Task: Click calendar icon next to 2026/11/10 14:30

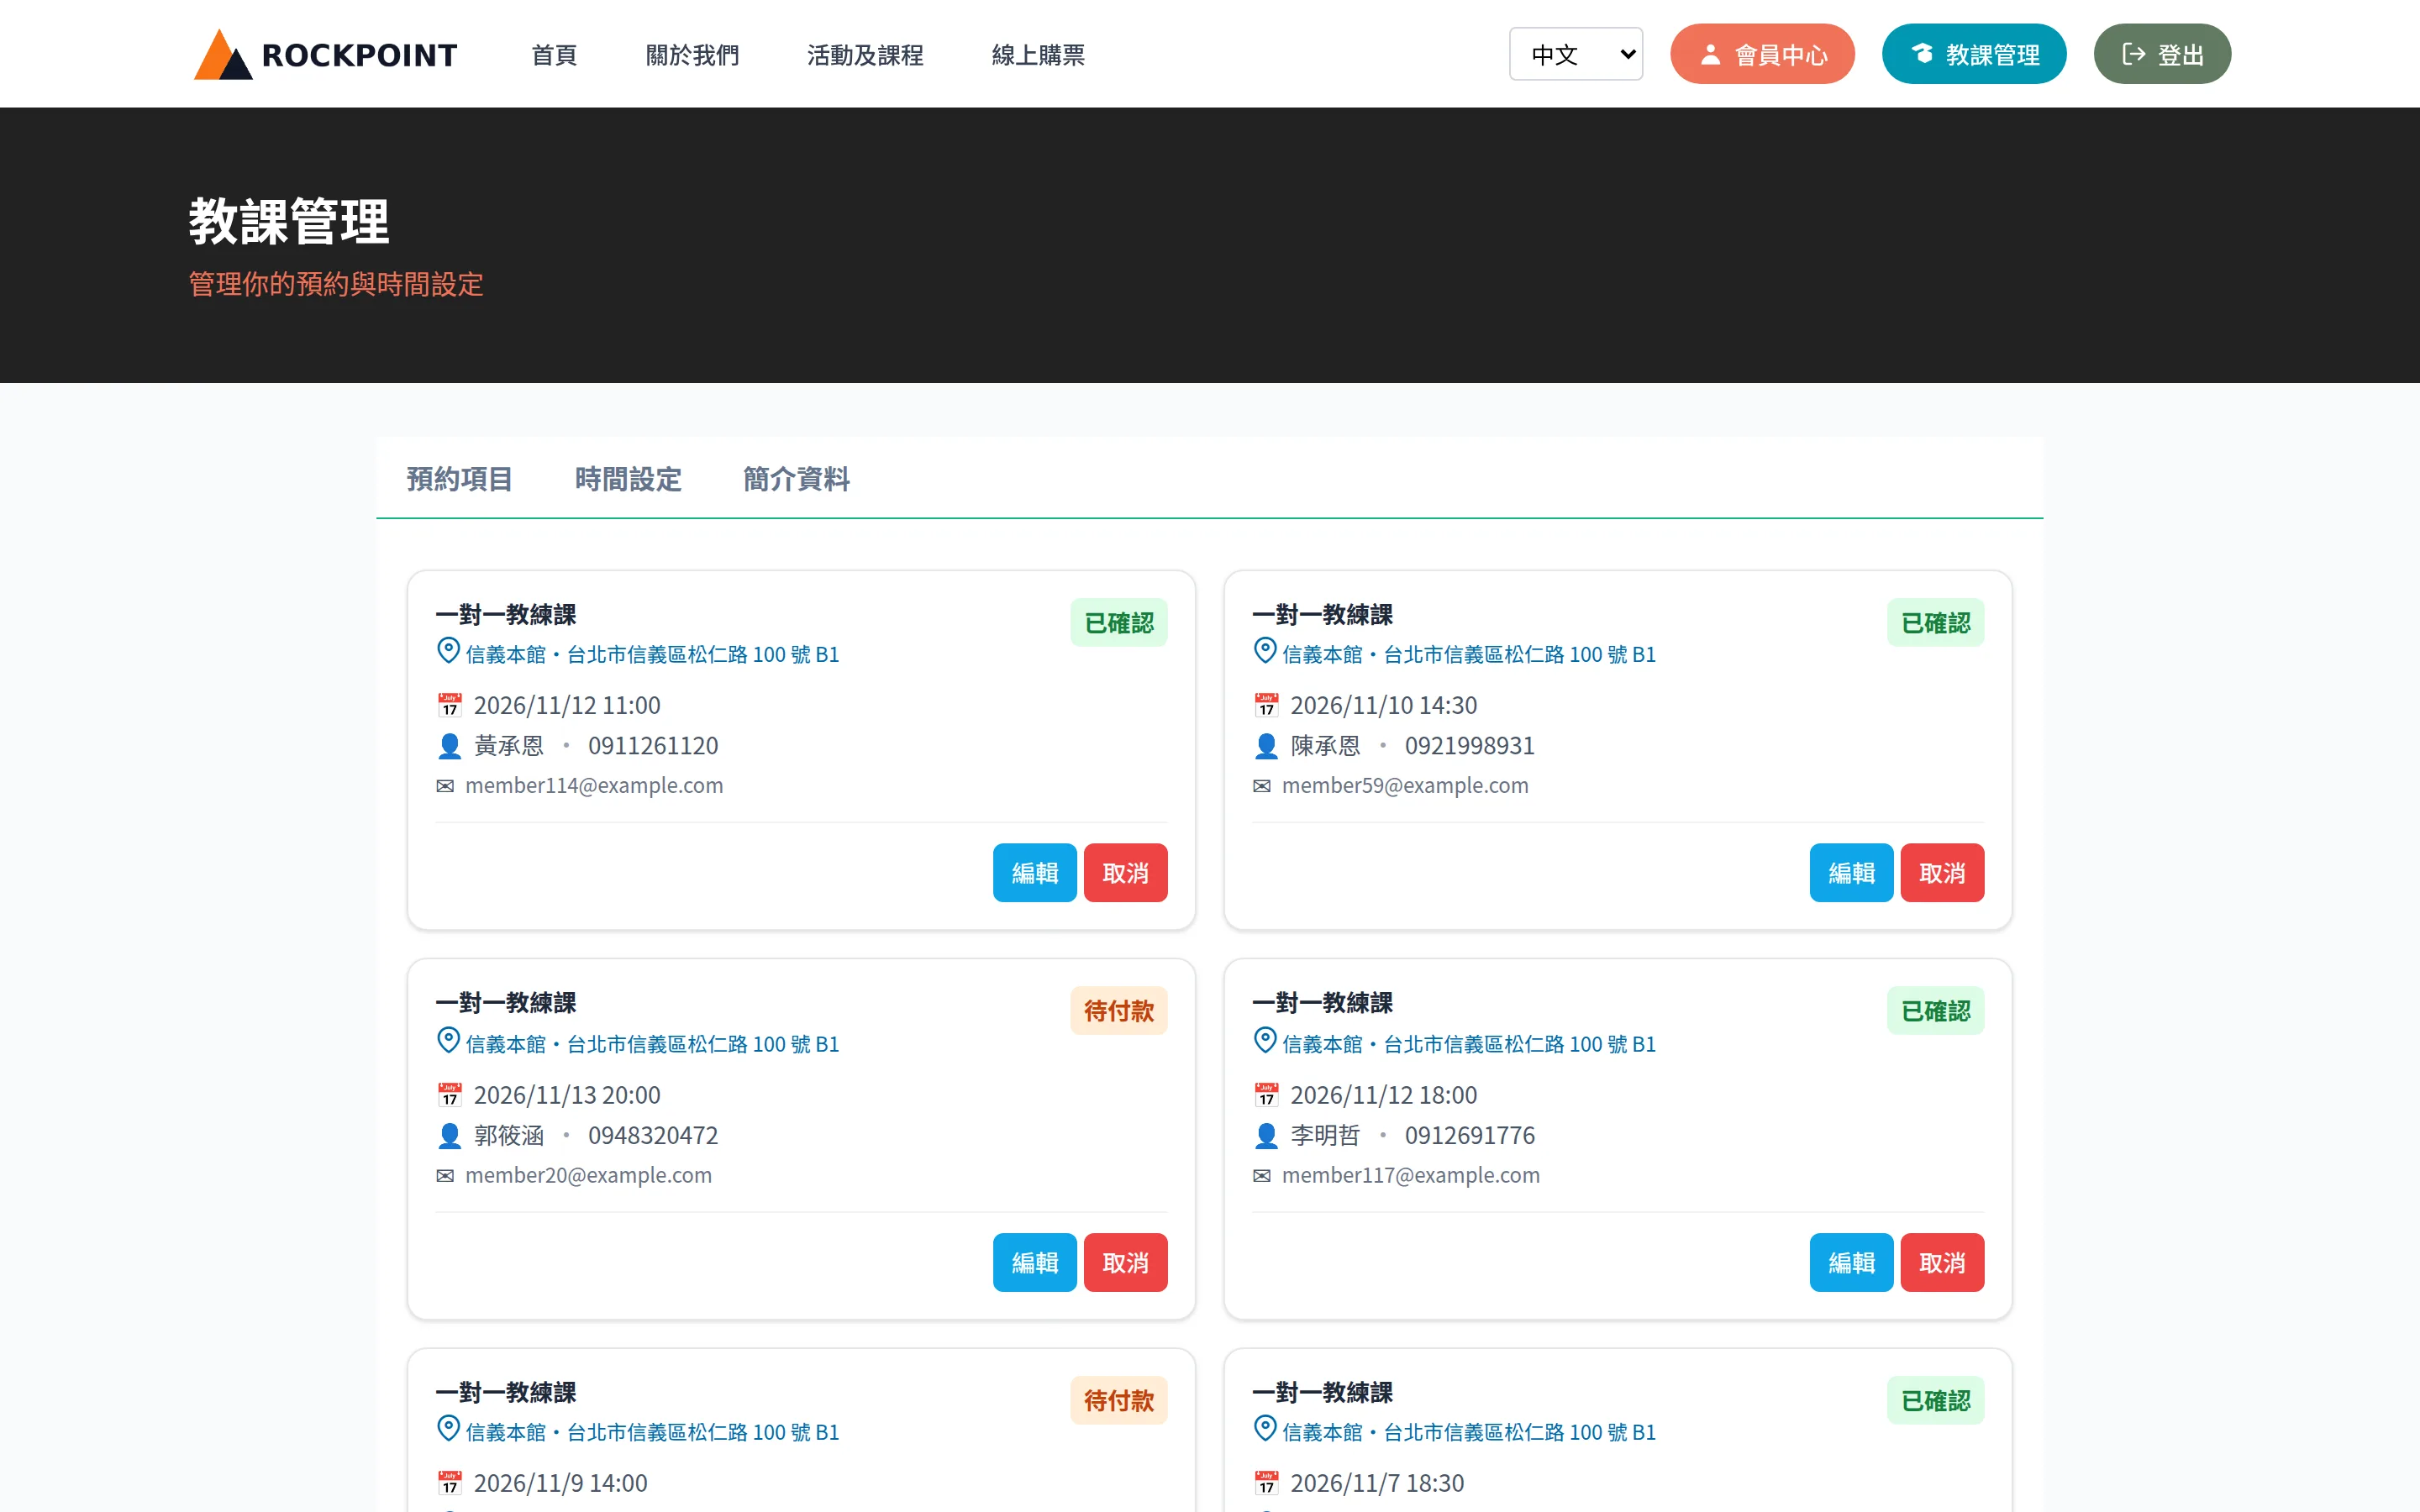Action: coord(1266,705)
